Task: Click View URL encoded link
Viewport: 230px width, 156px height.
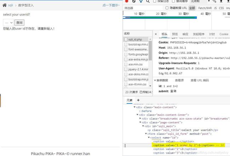Action: tap(200, 80)
